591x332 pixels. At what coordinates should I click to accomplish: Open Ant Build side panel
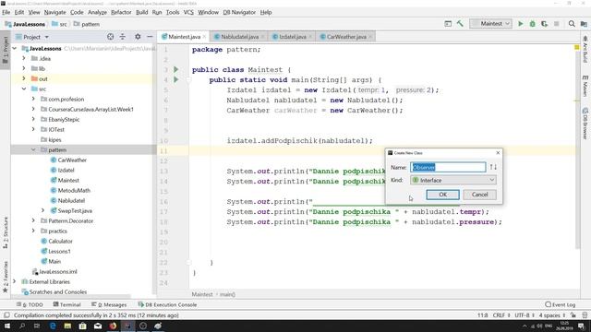point(585,49)
